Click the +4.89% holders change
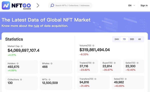 12,71
